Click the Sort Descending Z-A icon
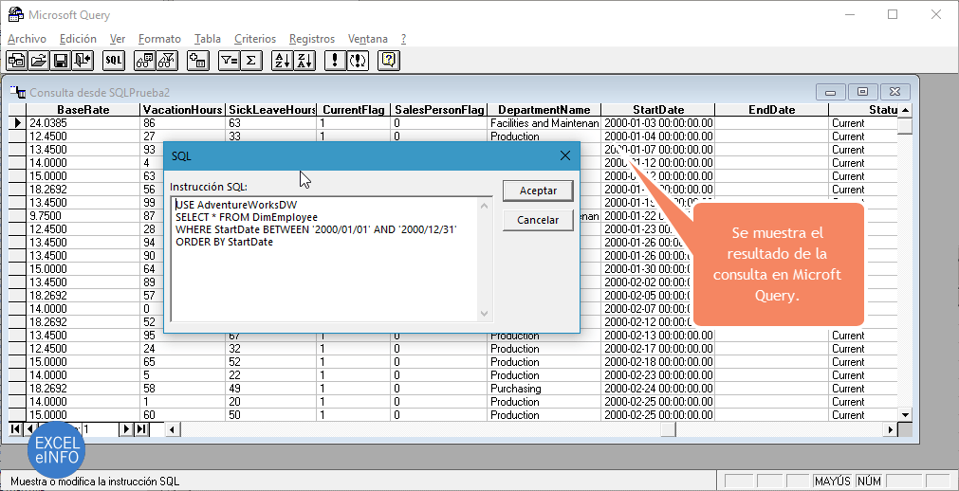This screenshot has width=959, height=491. [304, 60]
